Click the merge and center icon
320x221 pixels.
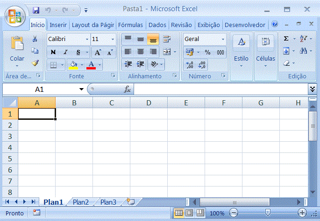click(167, 52)
